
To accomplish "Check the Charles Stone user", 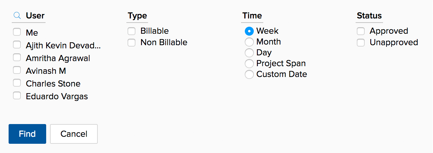I will (x=17, y=83).
